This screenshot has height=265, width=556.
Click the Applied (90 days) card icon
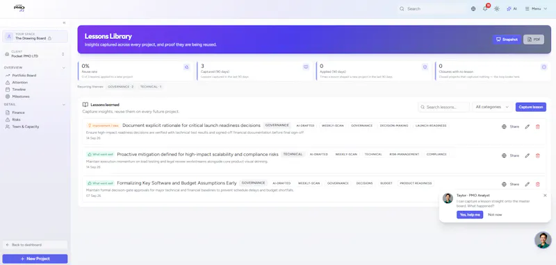425,67
